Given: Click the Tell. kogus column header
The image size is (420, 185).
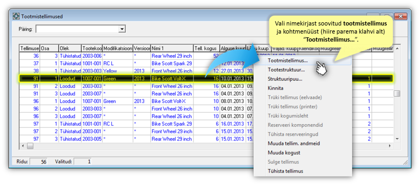Looking at the screenshot, I should (x=206, y=48).
